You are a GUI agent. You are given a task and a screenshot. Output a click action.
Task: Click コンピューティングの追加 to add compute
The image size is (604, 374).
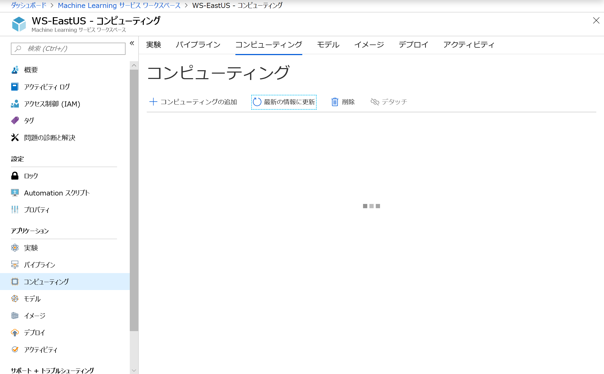[x=194, y=102]
